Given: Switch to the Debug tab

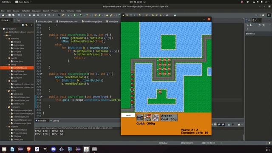Looking at the screenshot, I should [55, 121].
